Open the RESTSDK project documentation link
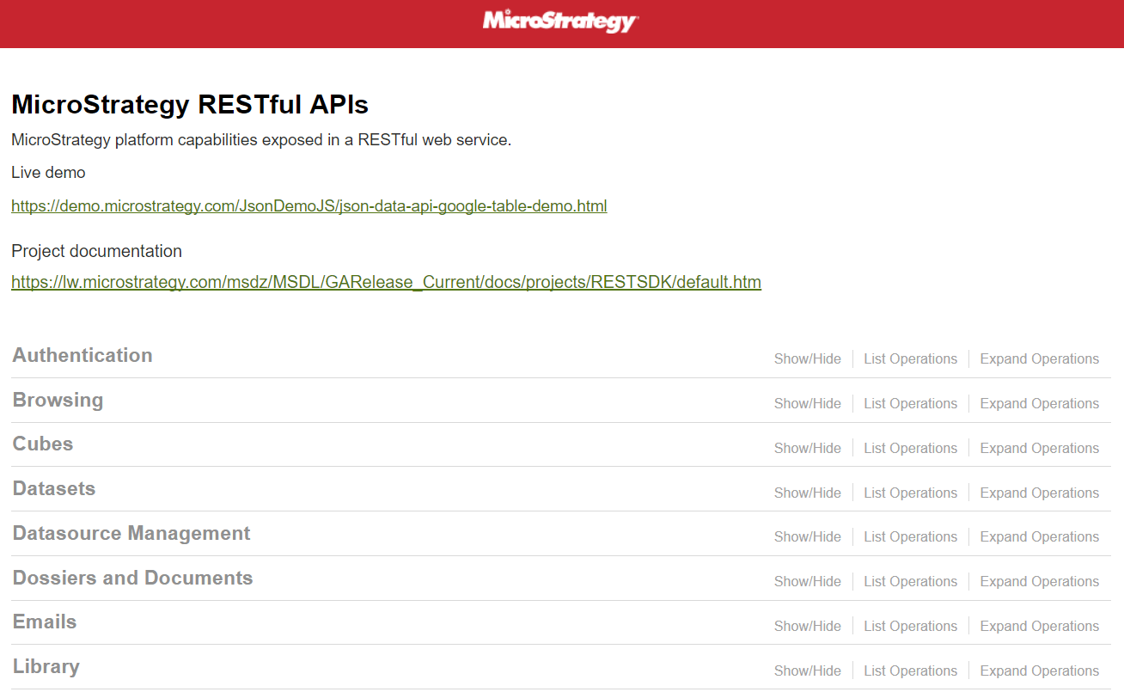1124x692 pixels. (x=386, y=282)
